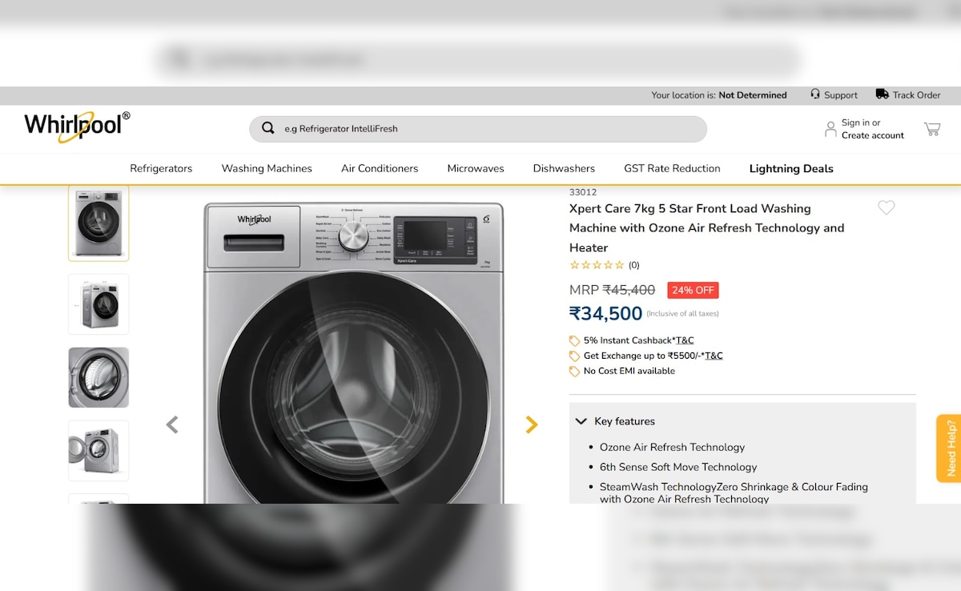
Task: Add product to wishlist with heart icon
Action: coord(886,208)
